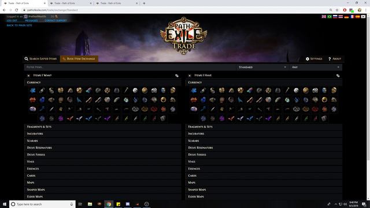Image resolution: width=370 pixels, height=208 pixels.
Task: Select red Vaal Orb in Items I Want
Action: click(x=33, y=100)
